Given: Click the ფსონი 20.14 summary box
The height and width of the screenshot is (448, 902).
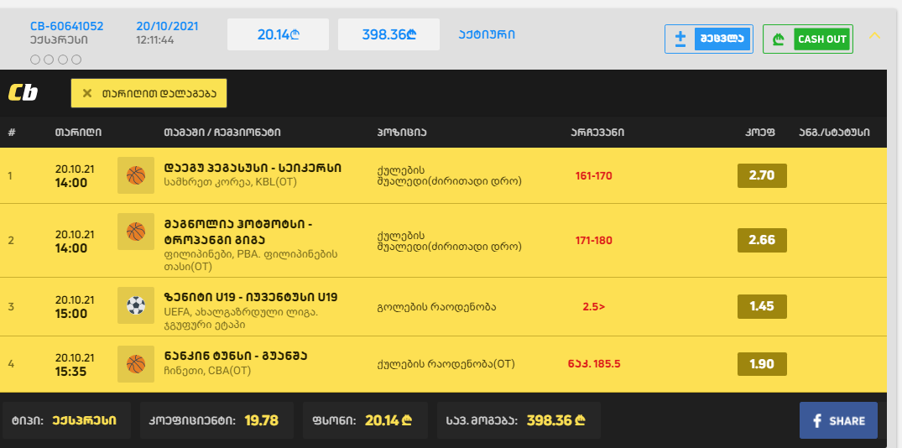Looking at the screenshot, I should [x=365, y=420].
